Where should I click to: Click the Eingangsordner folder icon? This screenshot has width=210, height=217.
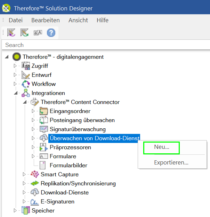click(x=44, y=111)
